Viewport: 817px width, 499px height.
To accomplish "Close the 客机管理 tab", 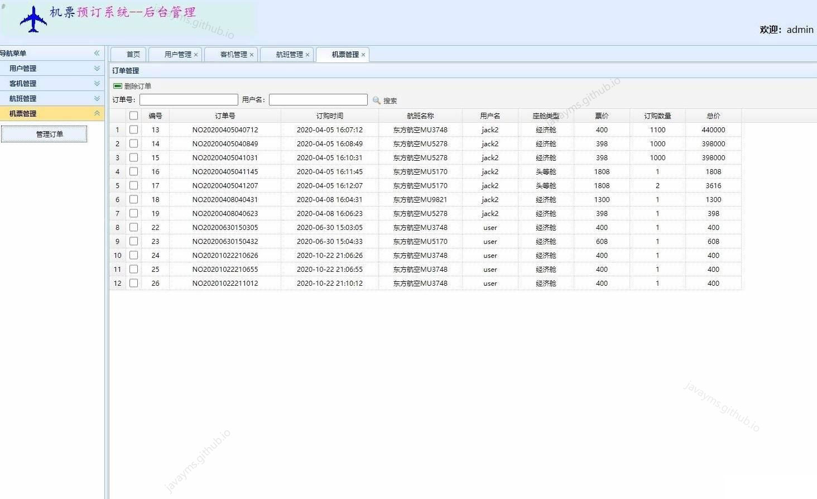I will [252, 55].
